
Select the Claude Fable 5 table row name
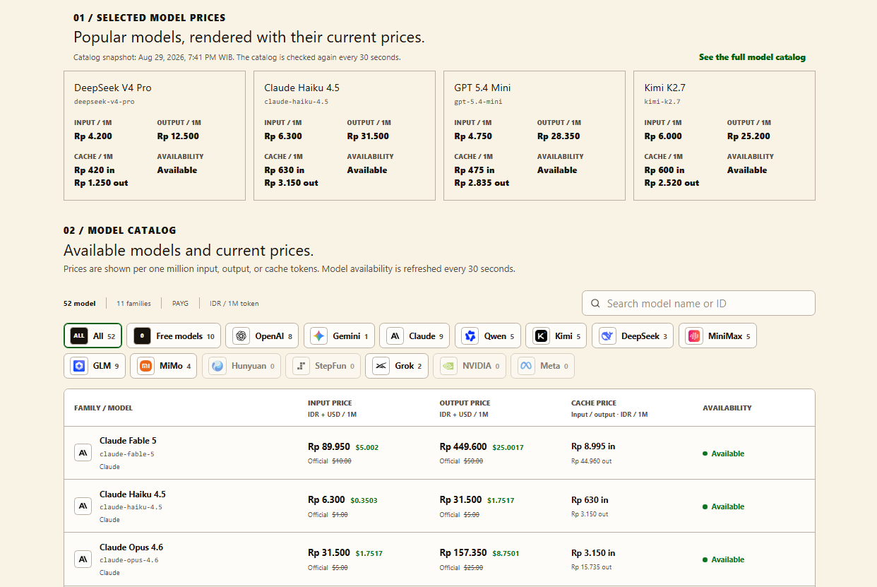[x=128, y=441]
